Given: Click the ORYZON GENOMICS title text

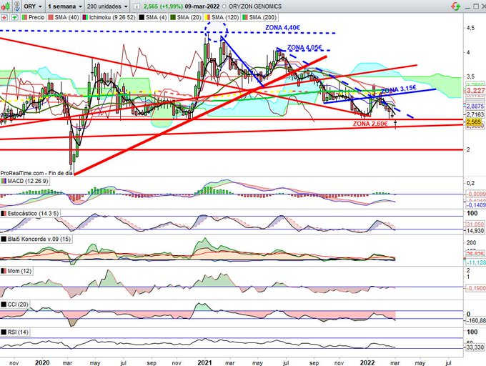Looking at the screenshot, I should click(255, 6).
